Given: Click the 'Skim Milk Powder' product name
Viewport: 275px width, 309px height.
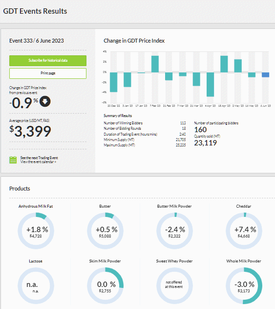Looking at the screenshot, I should pos(105,261).
